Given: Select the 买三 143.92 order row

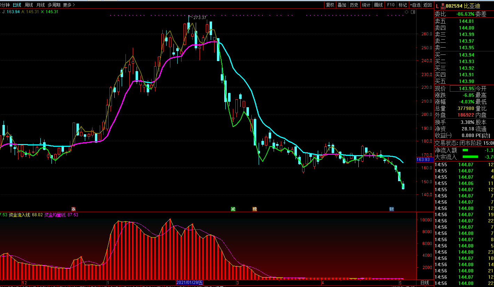Looking at the screenshot, I should point(464,68).
